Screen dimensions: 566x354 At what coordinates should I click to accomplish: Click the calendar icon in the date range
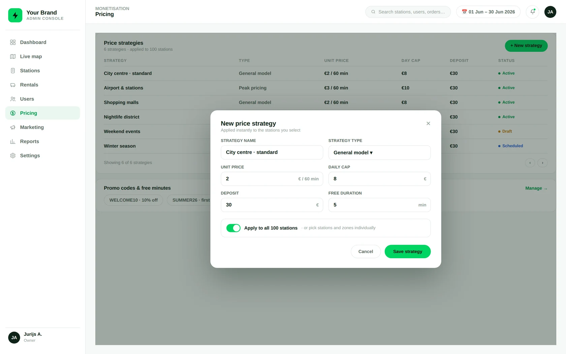point(464,12)
